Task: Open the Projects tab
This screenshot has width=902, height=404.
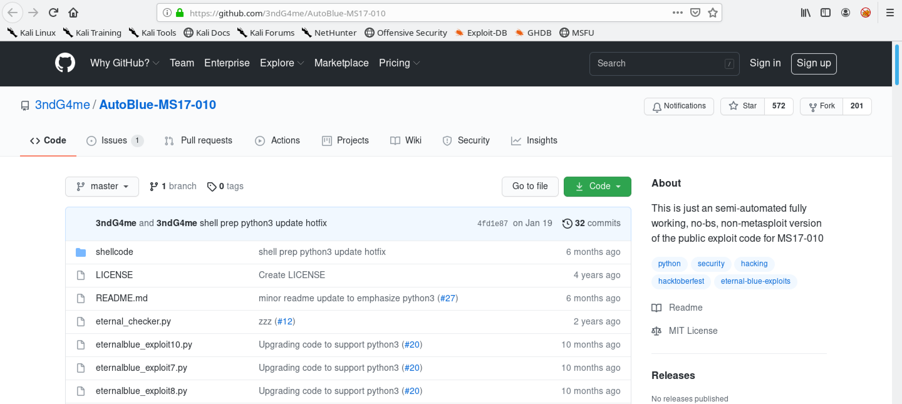Action: pos(345,140)
